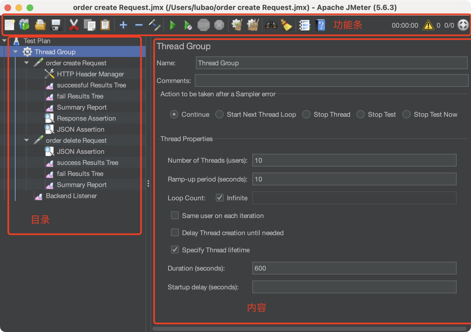Image resolution: width=471 pixels, height=332 pixels.
Task: Click the Comments input field
Action: tap(332, 81)
